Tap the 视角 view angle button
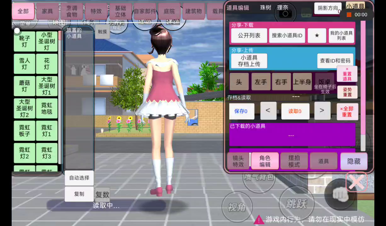The width and height of the screenshot is (386, 226). 237,207
